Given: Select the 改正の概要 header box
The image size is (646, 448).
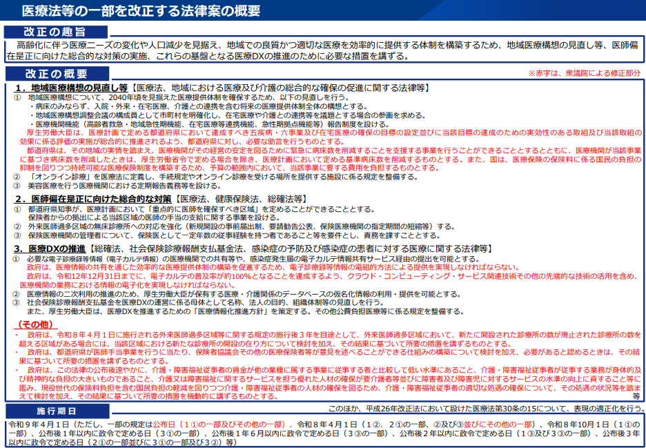Looking at the screenshot, I should point(55,73).
